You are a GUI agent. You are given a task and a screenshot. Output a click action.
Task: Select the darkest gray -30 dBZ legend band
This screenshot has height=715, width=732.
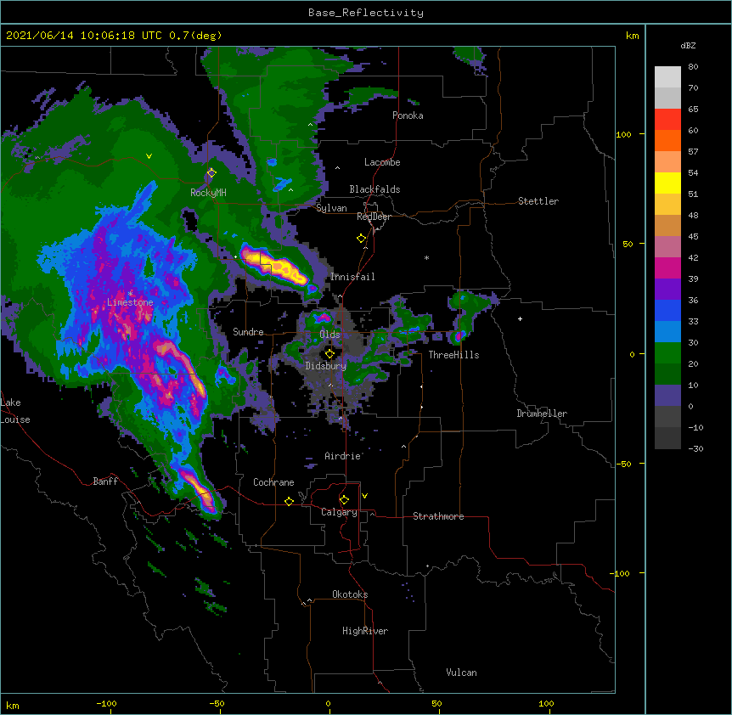coord(667,438)
